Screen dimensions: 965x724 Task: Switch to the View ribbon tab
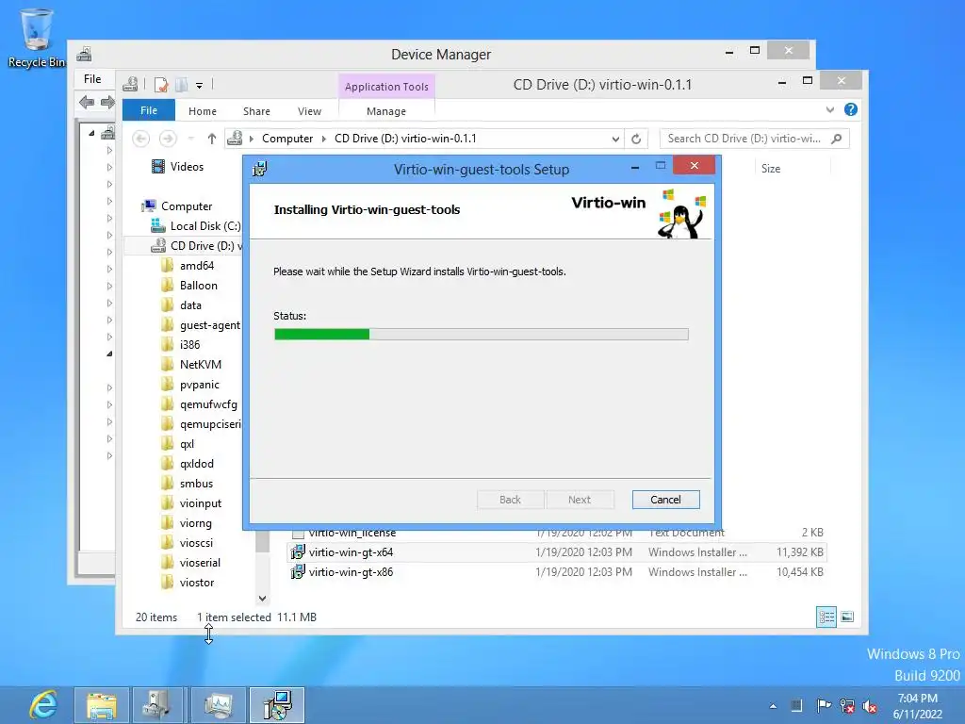pos(309,111)
